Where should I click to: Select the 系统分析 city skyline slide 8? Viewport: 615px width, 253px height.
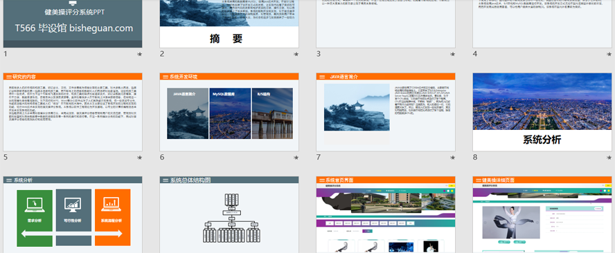tap(542, 112)
